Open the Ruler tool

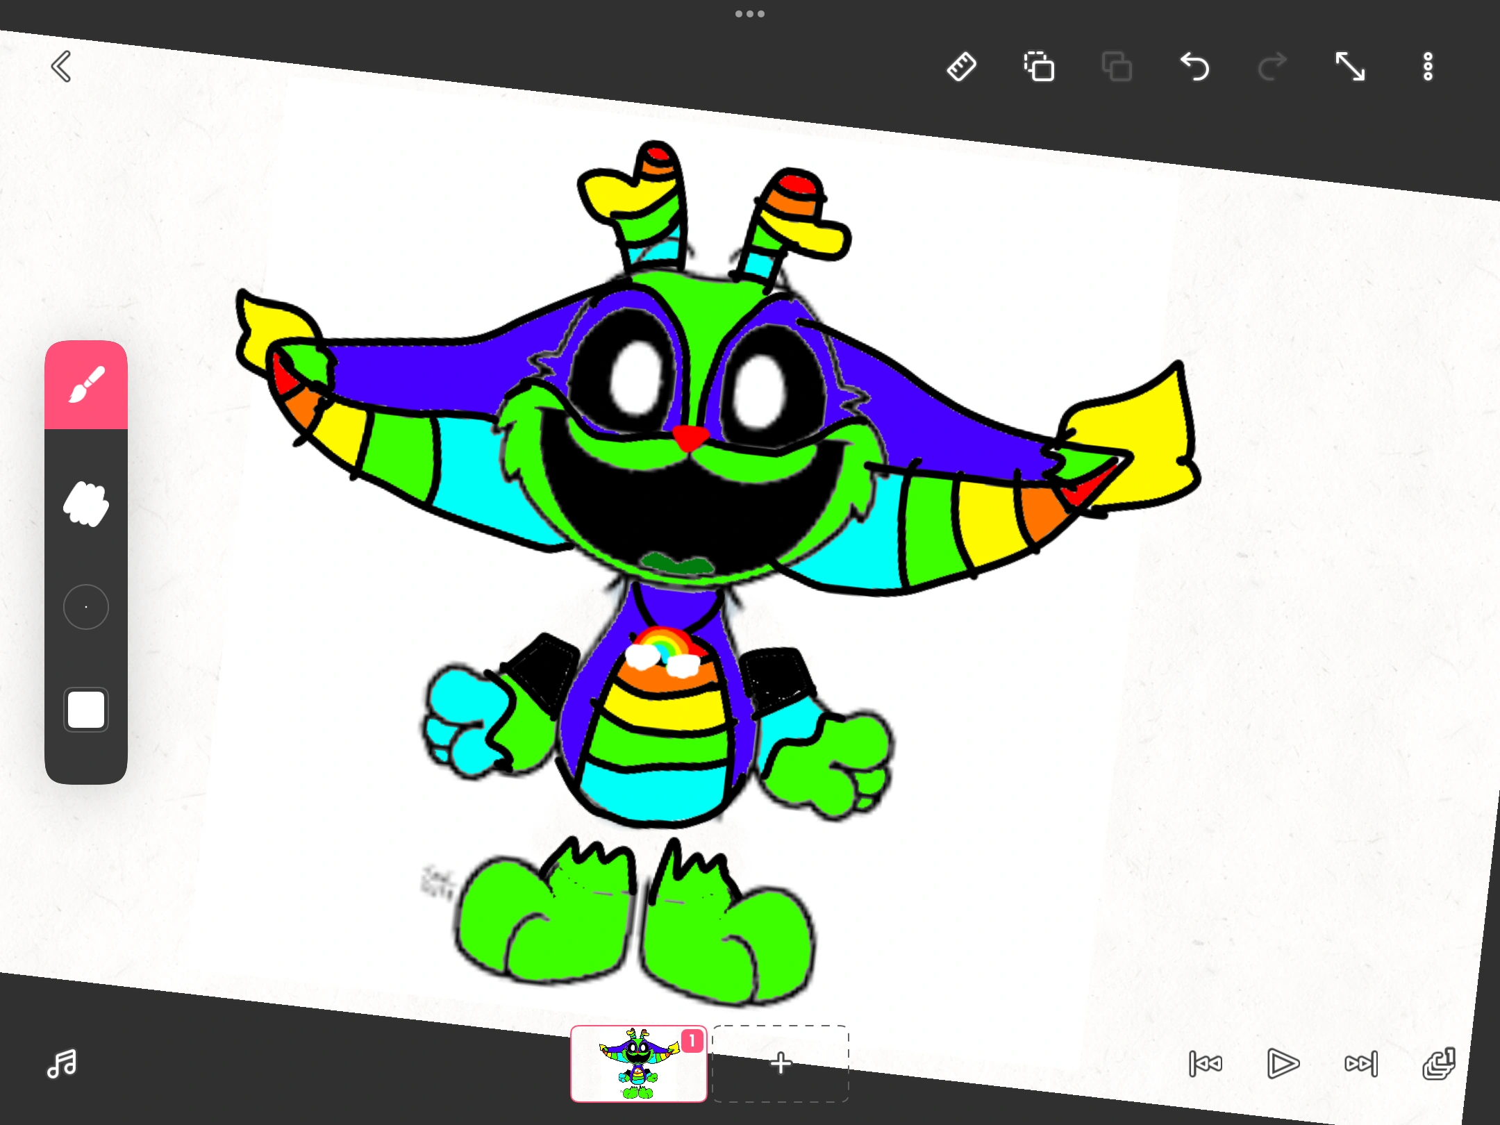tap(962, 67)
